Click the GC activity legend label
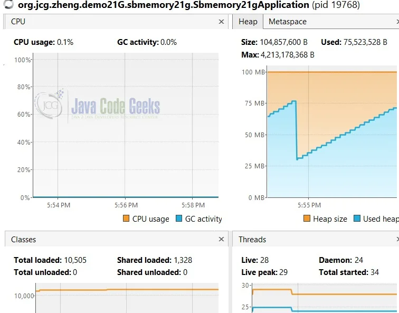This screenshot has width=399, height=313. click(x=203, y=219)
